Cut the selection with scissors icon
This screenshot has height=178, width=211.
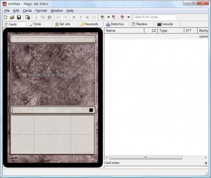pos(36,17)
